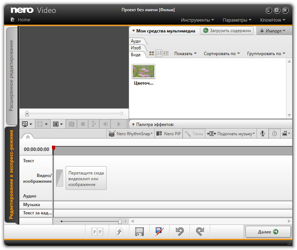Click the Redo arrow icon
297x250 pixels.
click(200, 231)
